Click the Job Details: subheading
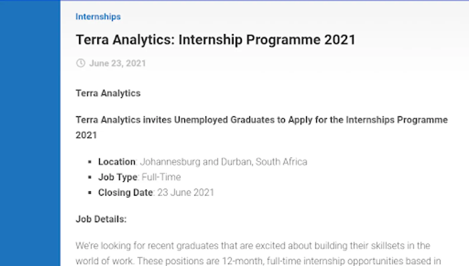 (101, 219)
